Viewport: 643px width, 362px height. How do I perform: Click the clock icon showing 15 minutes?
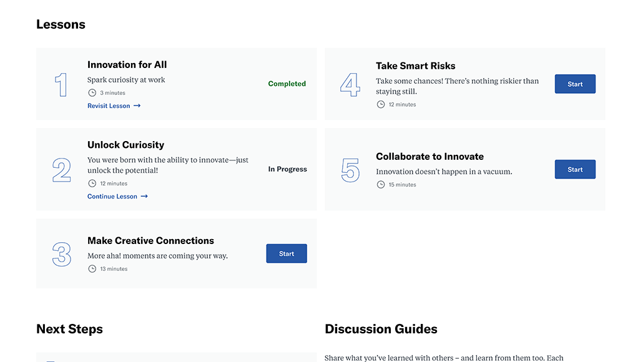pyautogui.click(x=381, y=185)
